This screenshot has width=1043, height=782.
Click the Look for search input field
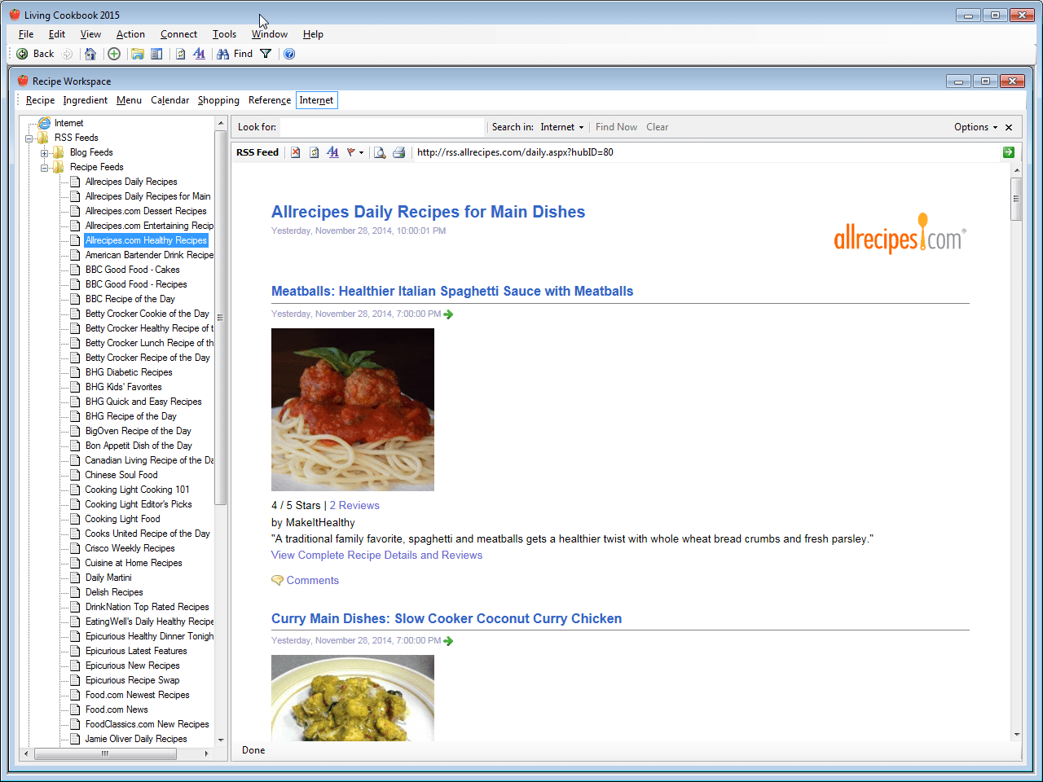[x=382, y=127]
